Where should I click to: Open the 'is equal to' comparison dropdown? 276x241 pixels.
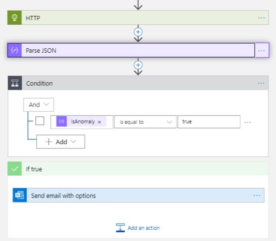pyautogui.click(x=145, y=122)
